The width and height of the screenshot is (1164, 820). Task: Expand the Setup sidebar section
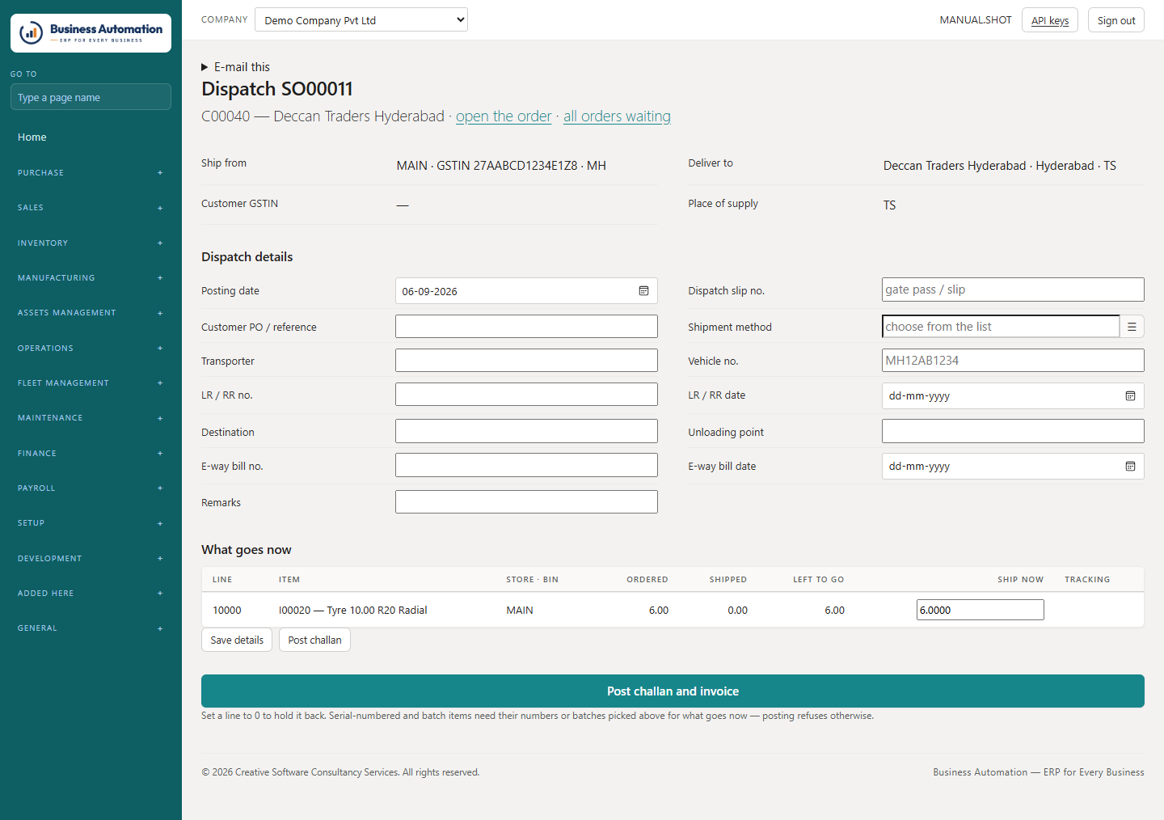click(91, 523)
